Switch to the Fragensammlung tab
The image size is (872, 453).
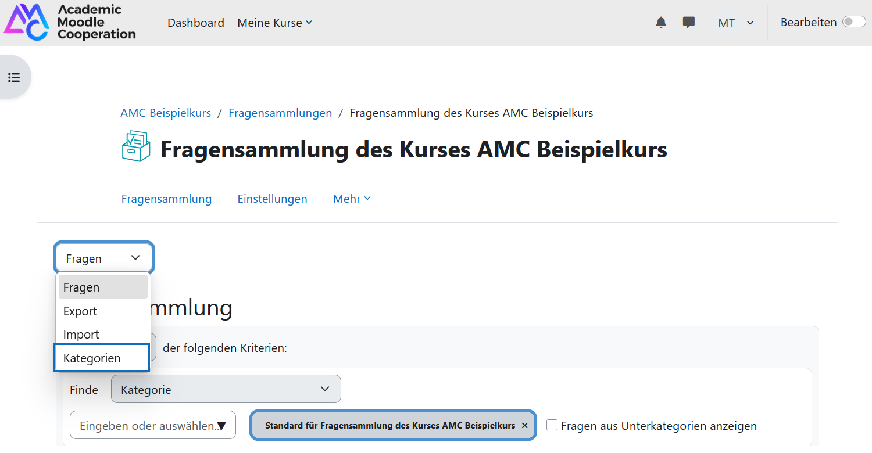coord(166,199)
